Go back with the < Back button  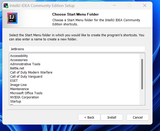coord(89,117)
